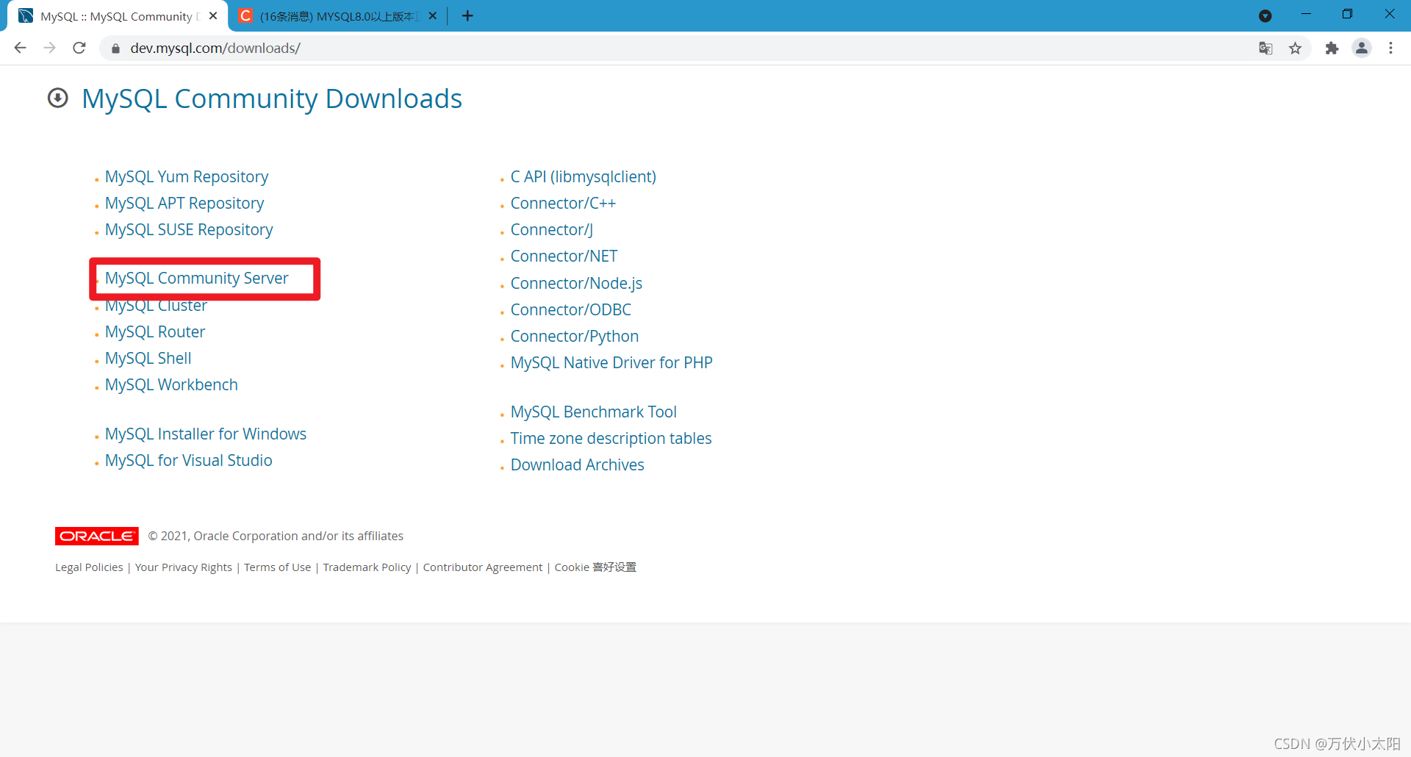The height and width of the screenshot is (757, 1411).
Task: Open Your Privacy Rights footer link
Action: pyautogui.click(x=184, y=567)
